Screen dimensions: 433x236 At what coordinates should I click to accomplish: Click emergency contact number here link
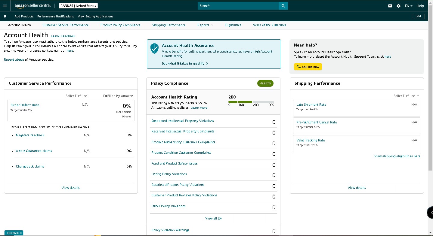tap(70, 50)
